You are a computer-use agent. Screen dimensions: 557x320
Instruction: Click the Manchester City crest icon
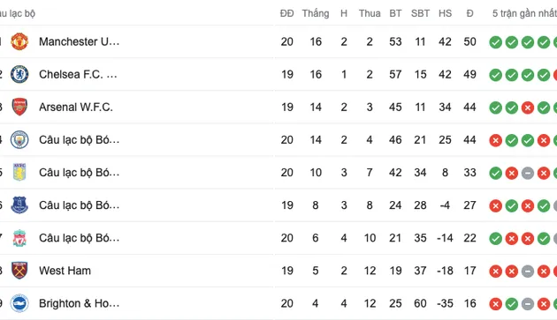19,139
